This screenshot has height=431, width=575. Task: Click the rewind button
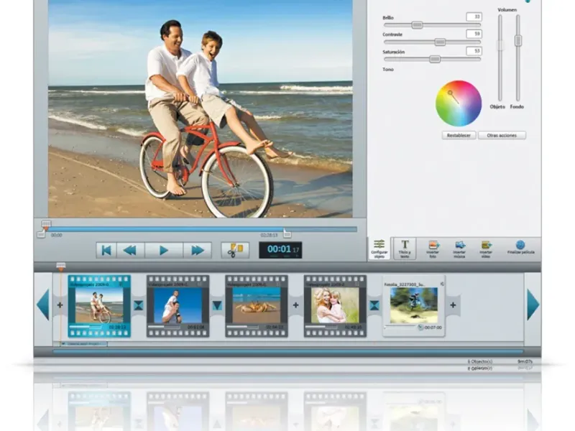130,250
